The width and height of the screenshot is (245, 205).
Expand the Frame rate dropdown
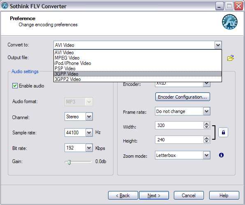(206, 111)
